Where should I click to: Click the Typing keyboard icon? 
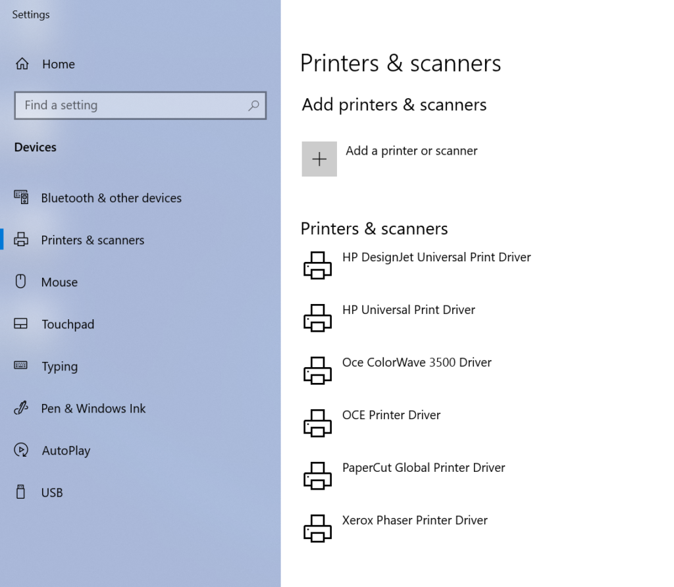click(21, 366)
